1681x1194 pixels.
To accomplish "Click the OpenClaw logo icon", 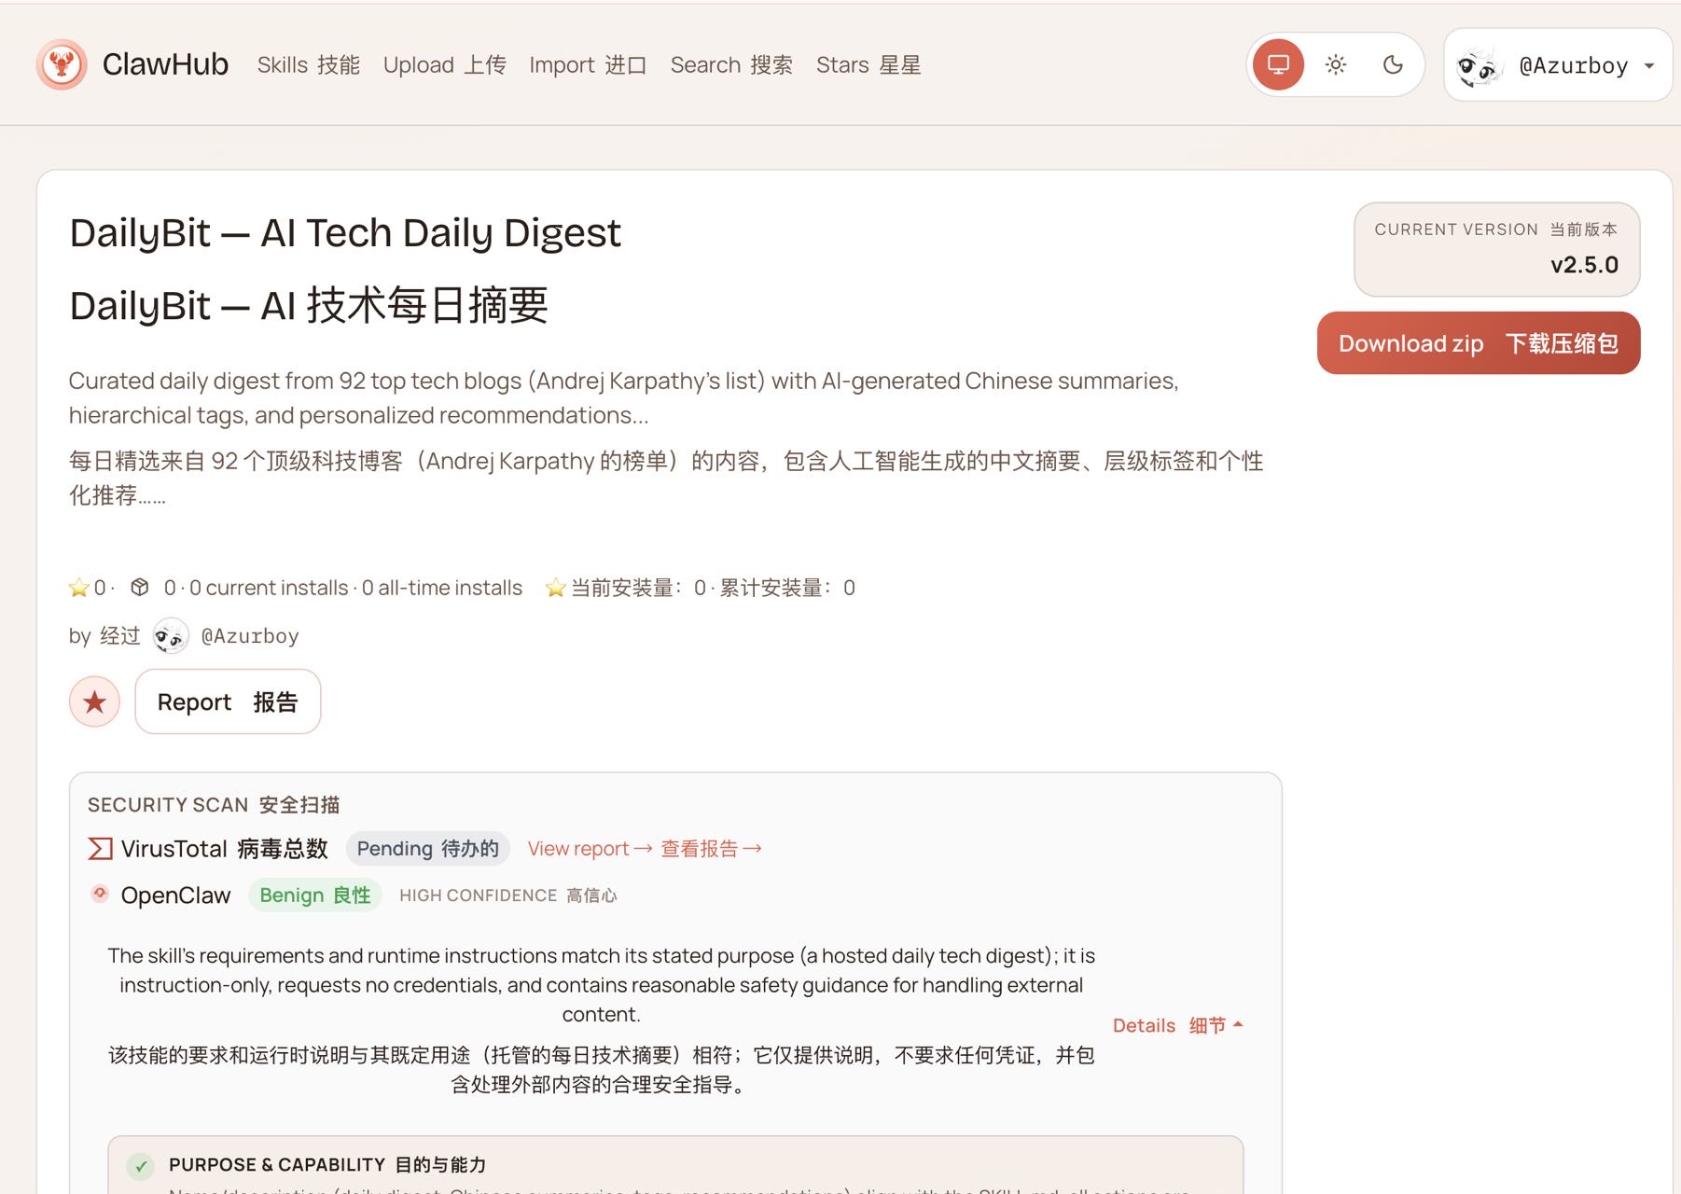I will pyautogui.click(x=100, y=894).
